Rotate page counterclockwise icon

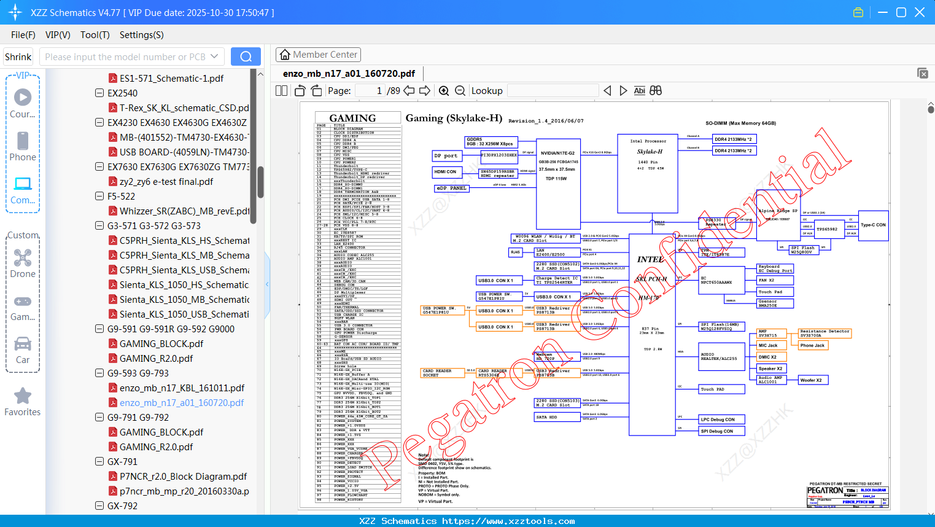click(x=300, y=91)
